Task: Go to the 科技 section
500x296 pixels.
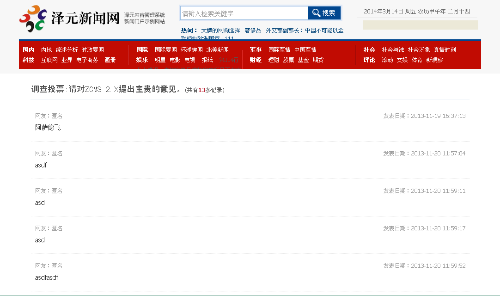Action: pyautogui.click(x=28, y=60)
